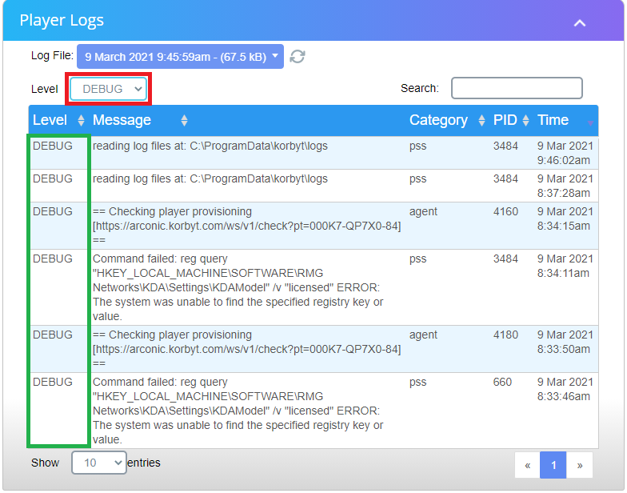Go to previous page of logs
Image resolution: width=627 pixels, height=493 pixels.
tap(527, 465)
